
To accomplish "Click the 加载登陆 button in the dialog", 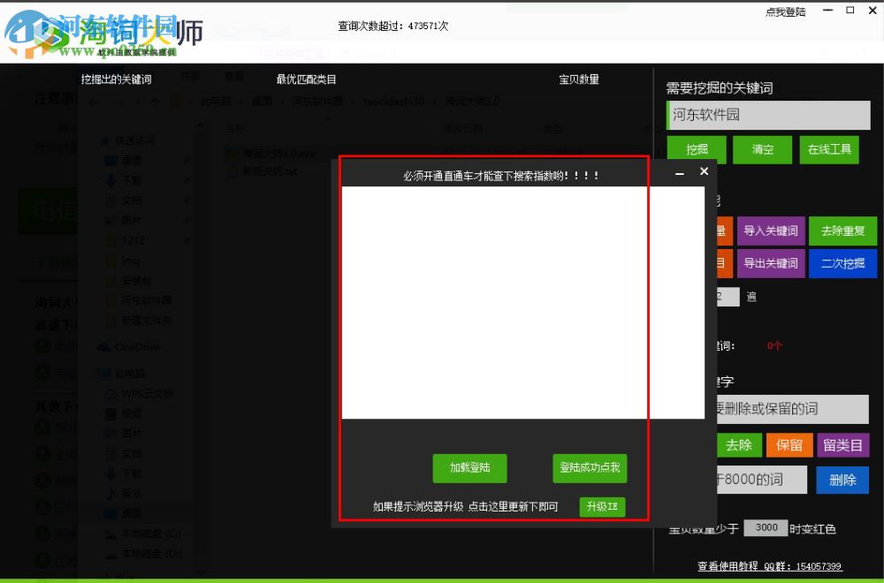I will pyautogui.click(x=469, y=469).
